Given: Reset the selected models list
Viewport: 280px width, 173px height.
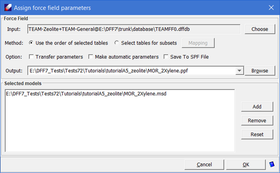Looking at the screenshot, I should pyautogui.click(x=257, y=134).
